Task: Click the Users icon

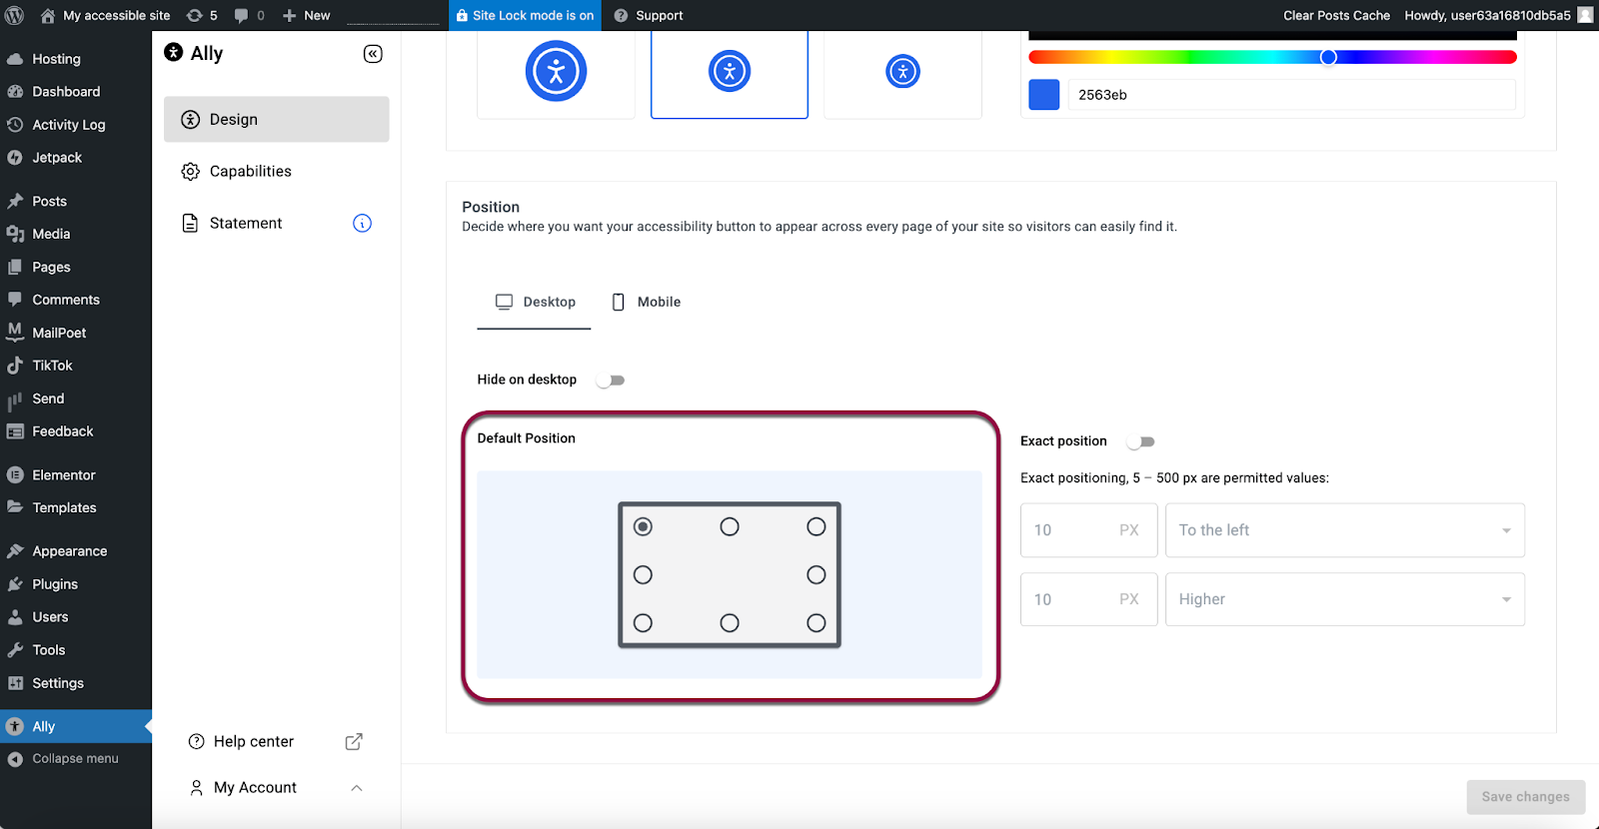Action: (15, 617)
